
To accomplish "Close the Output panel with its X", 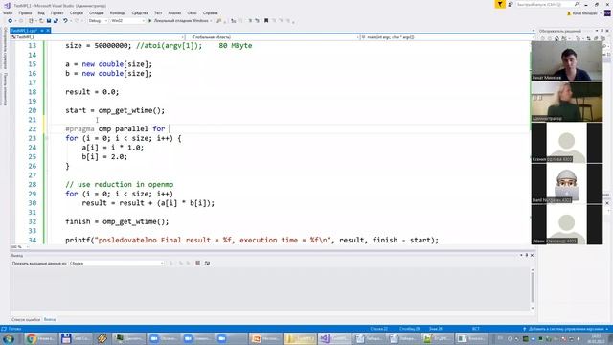I will pyautogui.click(x=532, y=256).
